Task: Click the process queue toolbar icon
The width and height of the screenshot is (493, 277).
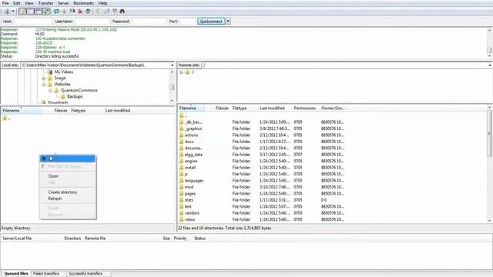Action: pyautogui.click(x=64, y=12)
